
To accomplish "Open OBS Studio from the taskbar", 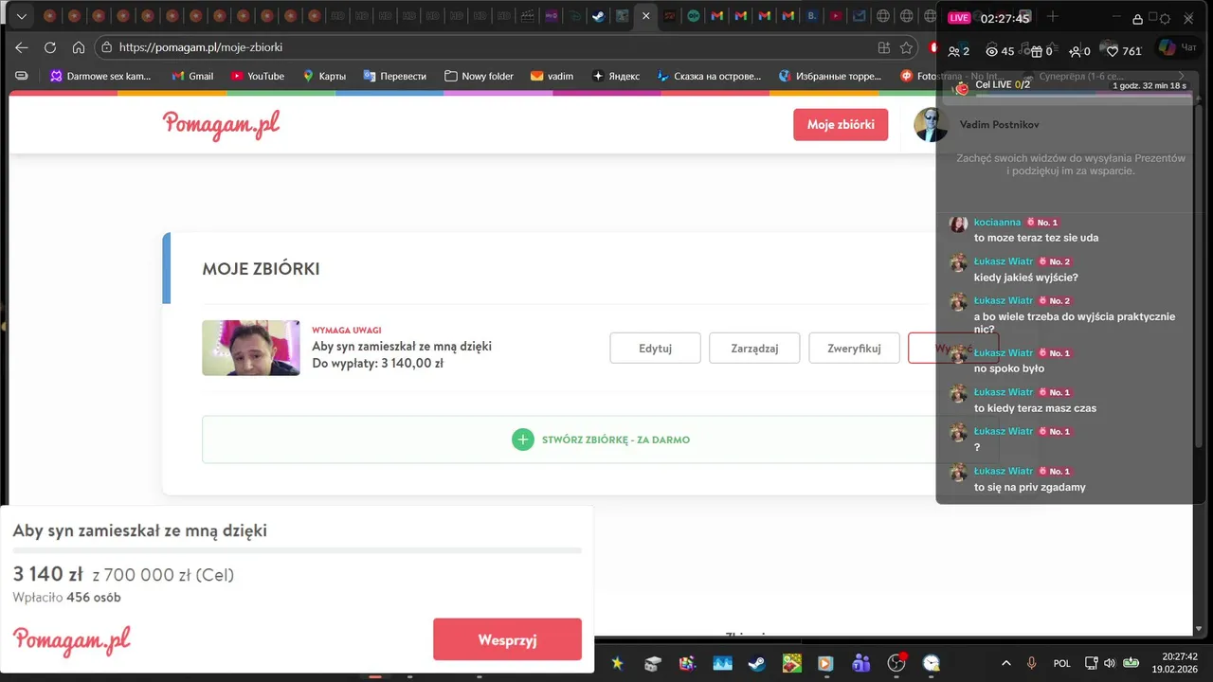I will 896,663.
